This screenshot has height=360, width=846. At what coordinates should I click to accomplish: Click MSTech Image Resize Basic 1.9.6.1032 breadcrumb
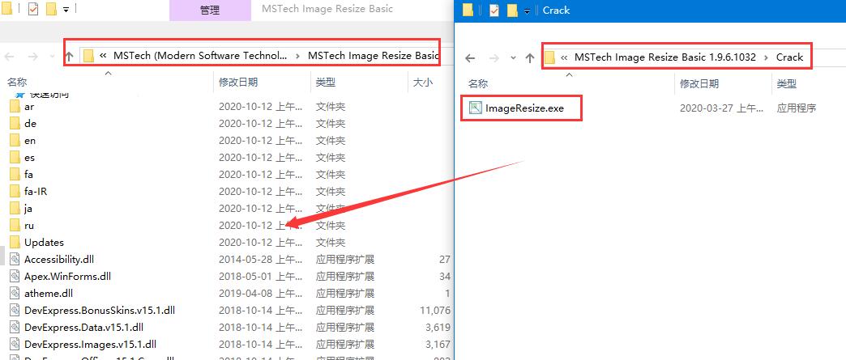664,57
